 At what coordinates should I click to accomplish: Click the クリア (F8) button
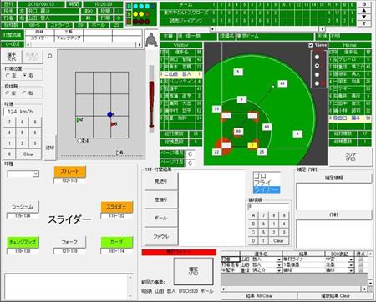click(351, 157)
